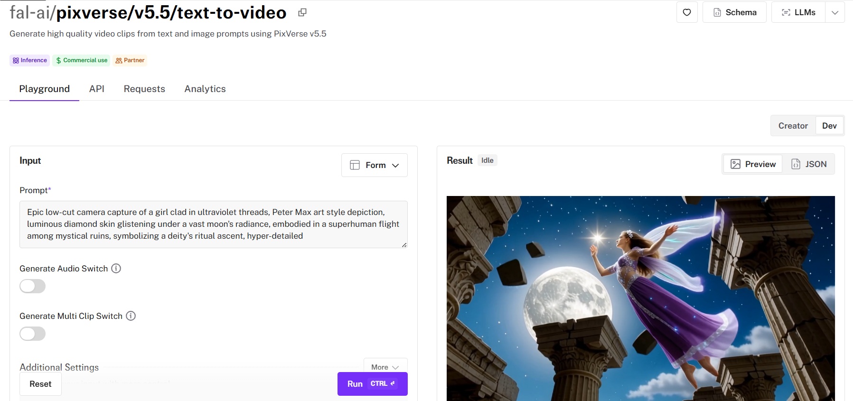The width and height of the screenshot is (853, 401).
Task: Select the Preview result view
Action: point(753,164)
